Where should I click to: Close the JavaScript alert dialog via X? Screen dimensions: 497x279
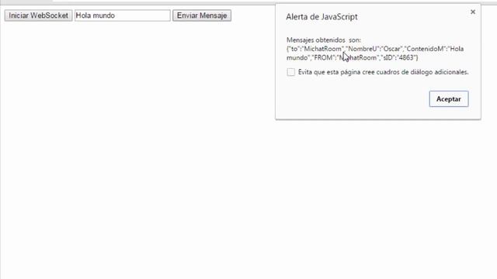(x=473, y=12)
